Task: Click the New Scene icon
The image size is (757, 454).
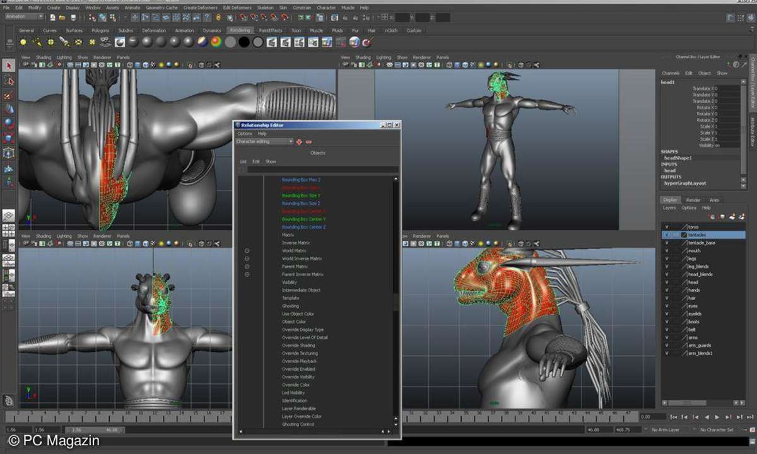Action: pos(52,17)
